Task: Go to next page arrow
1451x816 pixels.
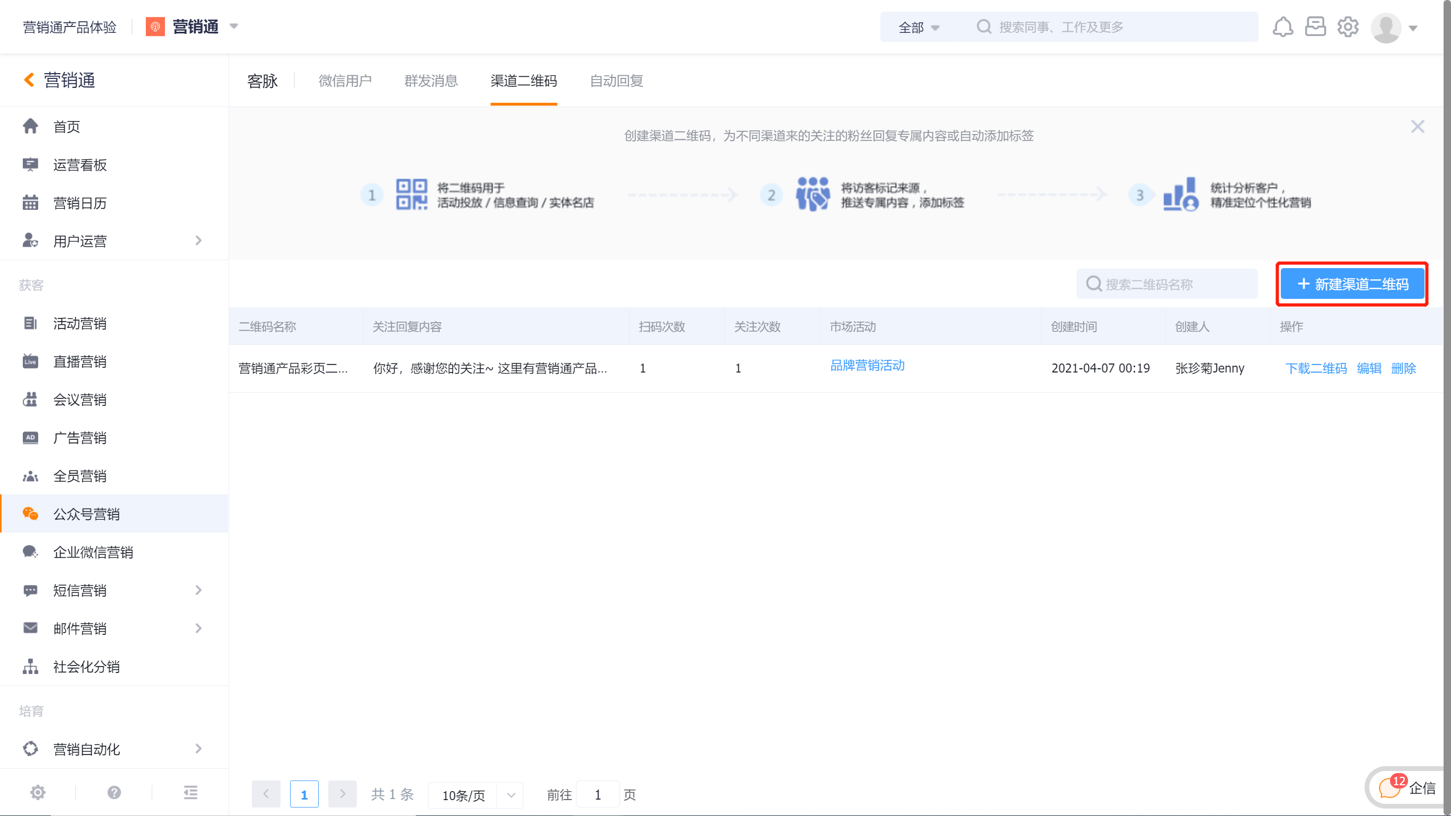Action: 343,795
